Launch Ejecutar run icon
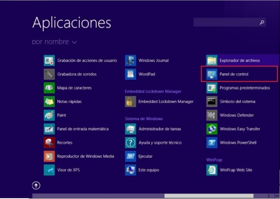The image size is (280, 199). point(131,156)
